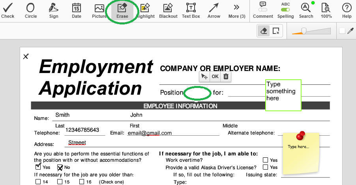Toggle the Spelling check switch

[x=285, y=10]
